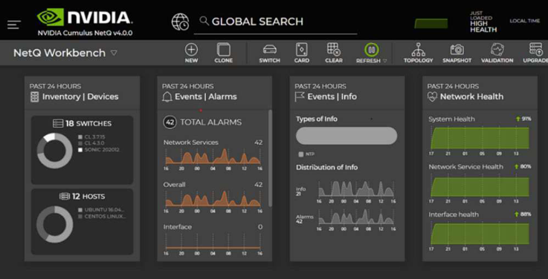The image size is (548, 279).
Task: Click the 42 total alarms badge
Action: [x=170, y=122]
